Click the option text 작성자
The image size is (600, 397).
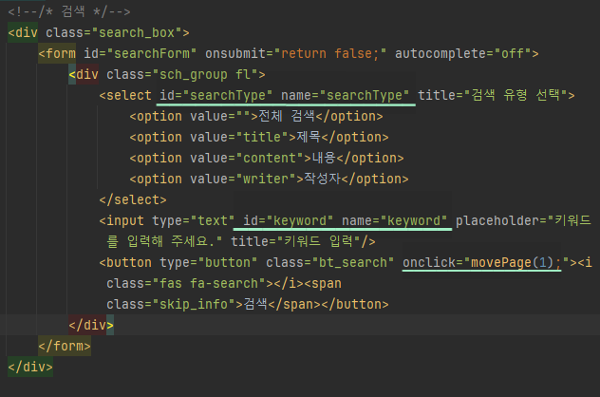pos(322,179)
